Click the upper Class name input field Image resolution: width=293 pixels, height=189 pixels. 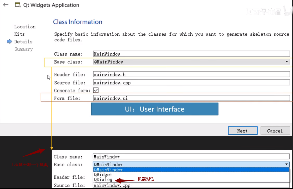(191, 54)
